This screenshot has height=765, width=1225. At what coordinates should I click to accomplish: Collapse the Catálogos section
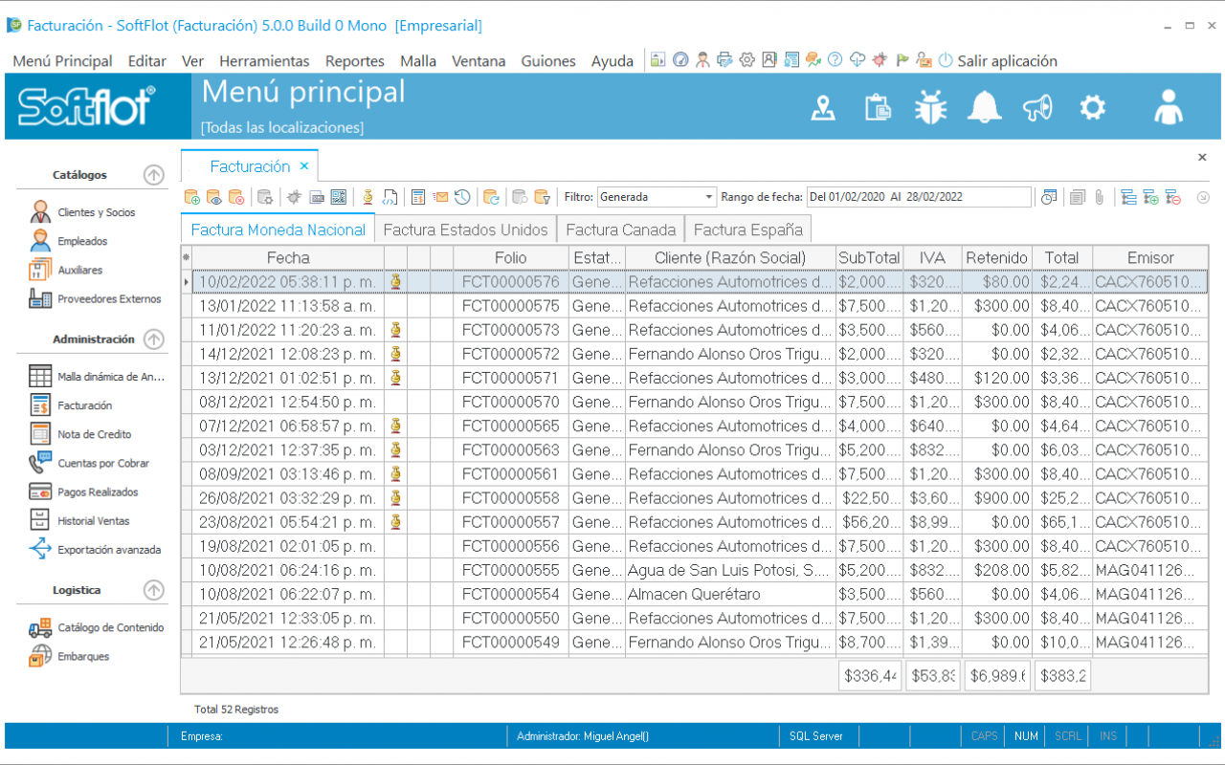click(153, 175)
